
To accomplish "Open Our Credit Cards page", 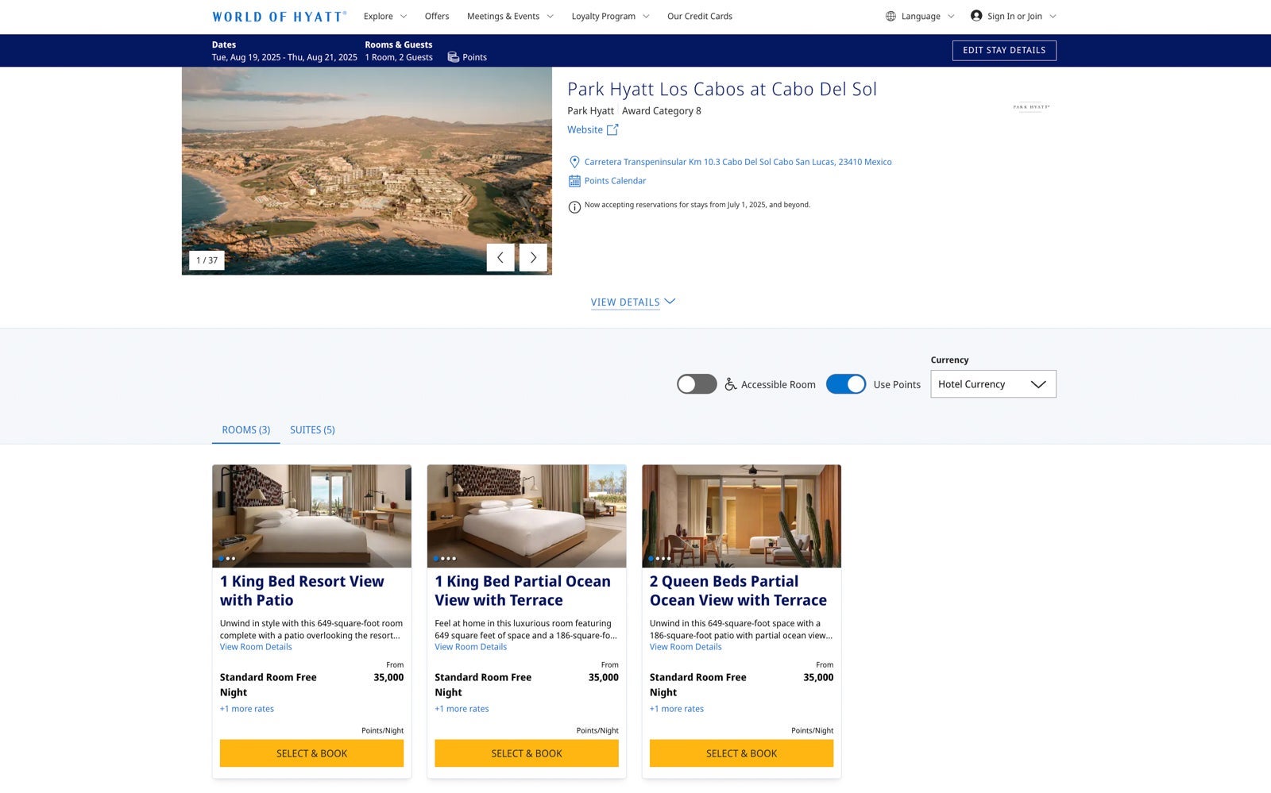I will coord(700,16).
